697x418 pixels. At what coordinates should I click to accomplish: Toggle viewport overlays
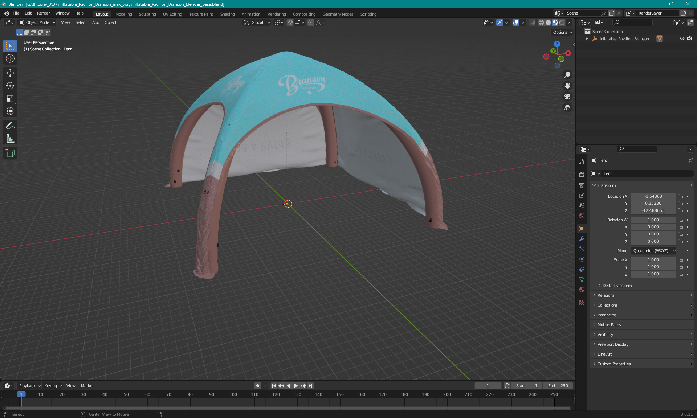coord(516,22)
